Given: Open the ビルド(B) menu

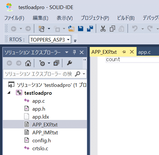Looking at the screenshot, I should pos(126,18).
